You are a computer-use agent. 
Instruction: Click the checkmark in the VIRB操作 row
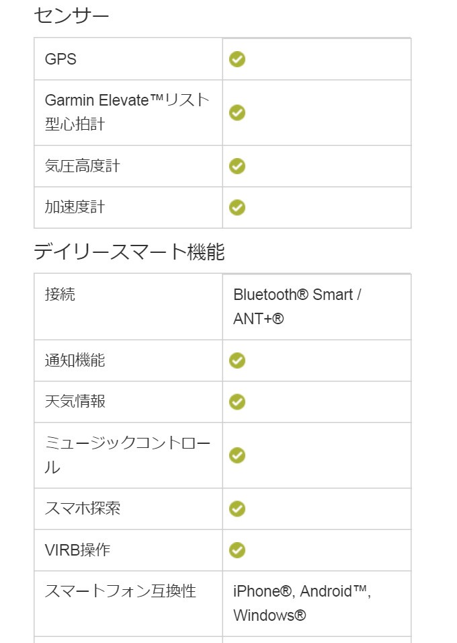[237, 550]
